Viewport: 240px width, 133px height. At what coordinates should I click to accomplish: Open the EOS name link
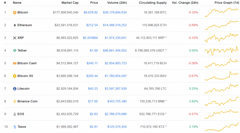(x=21, y=114)
